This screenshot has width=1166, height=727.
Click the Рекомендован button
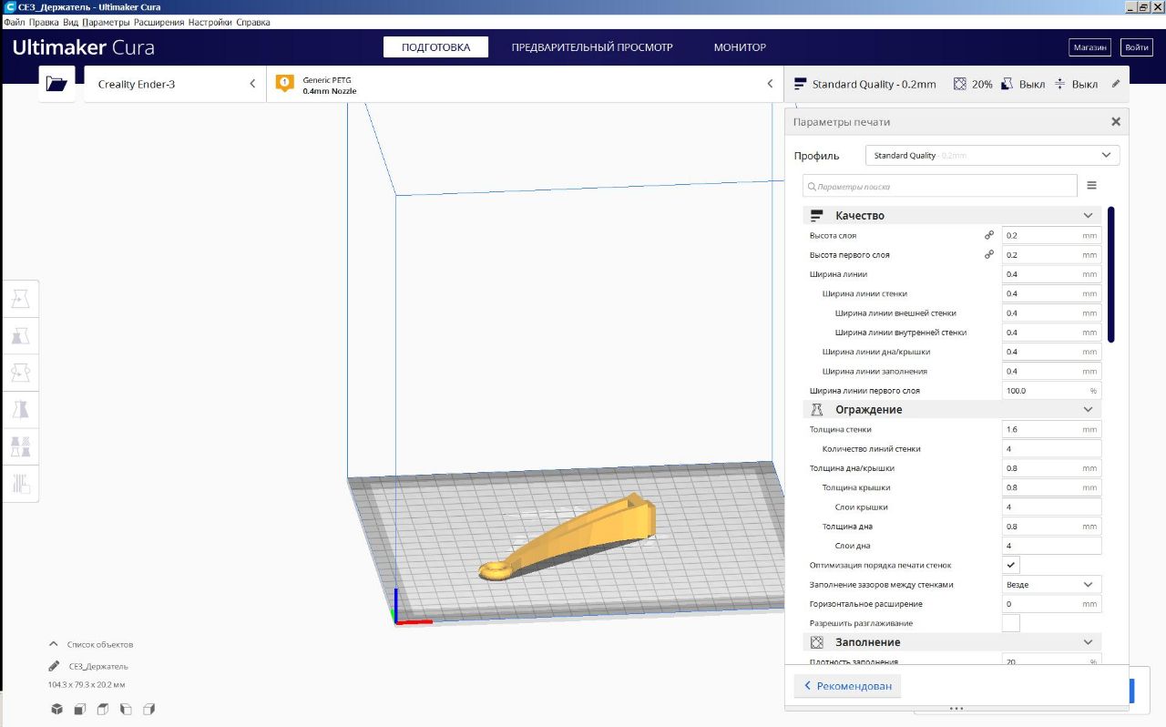coord(847,686)
